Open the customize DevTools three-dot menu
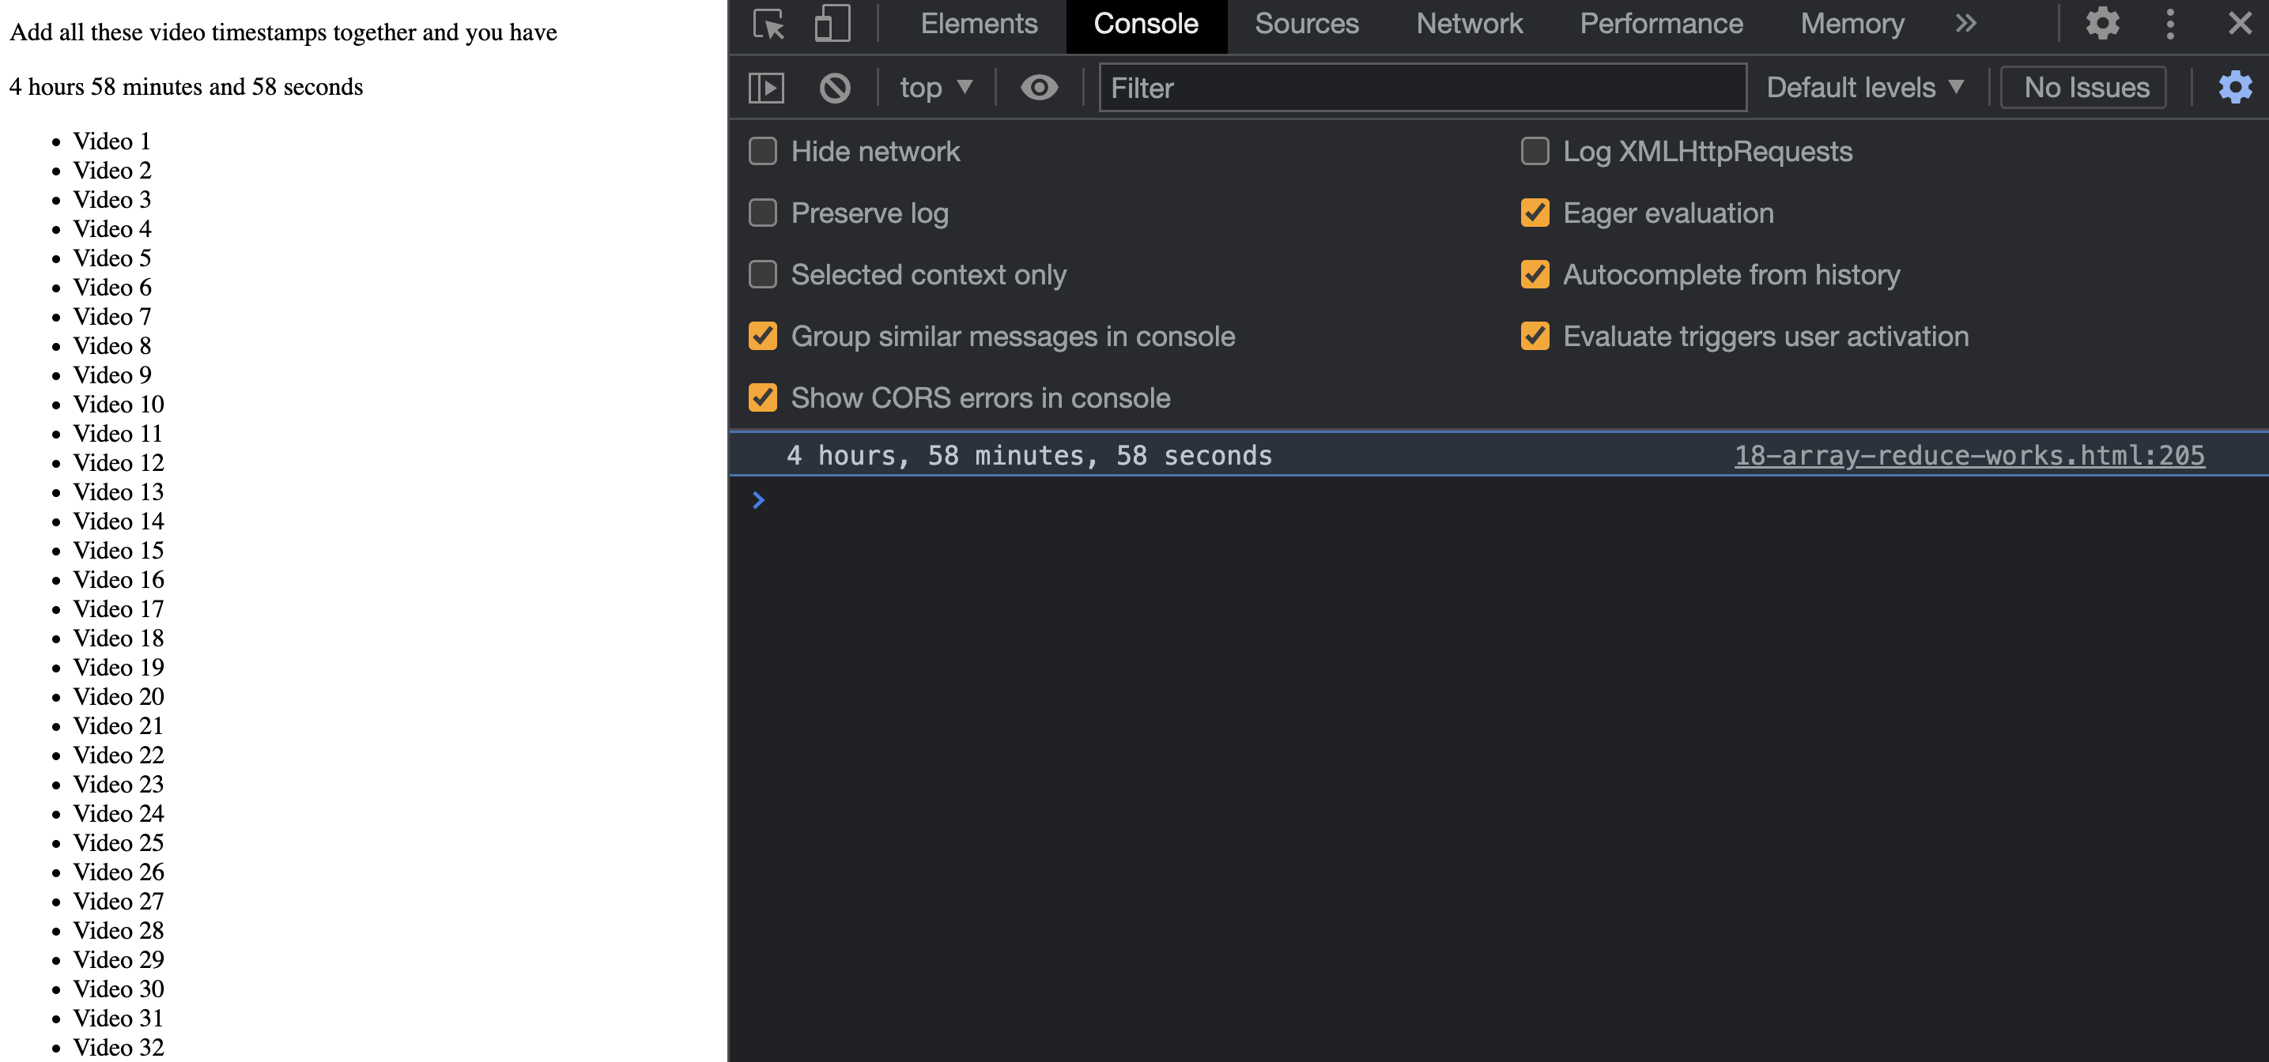Viewport: 2269px width, 1062px height. 2171,24
